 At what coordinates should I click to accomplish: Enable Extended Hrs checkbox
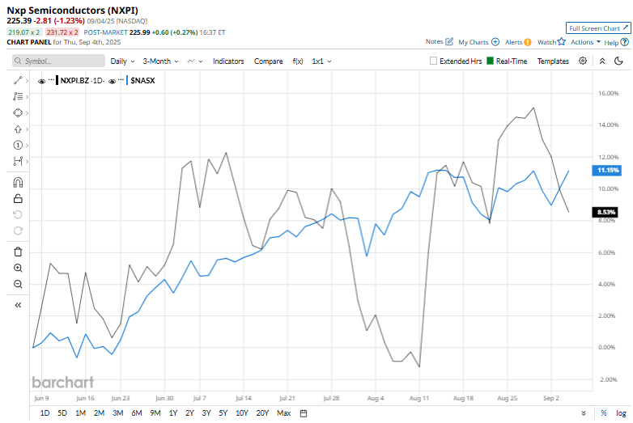point(433,61)
